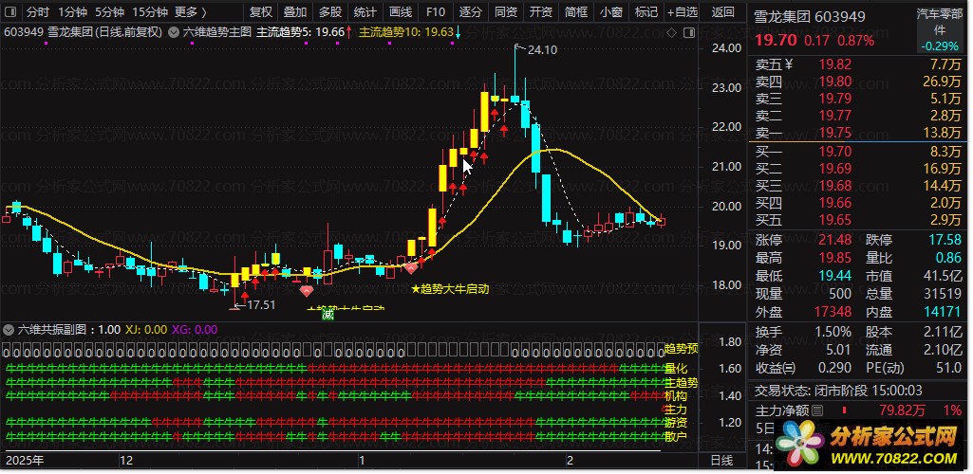This screenshot has width=973, height=474.
Task: Open the 更多 periods menu
Action: coord(191,11)
